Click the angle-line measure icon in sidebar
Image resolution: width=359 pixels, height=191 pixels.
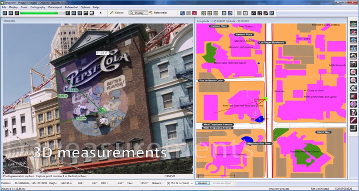353,128
